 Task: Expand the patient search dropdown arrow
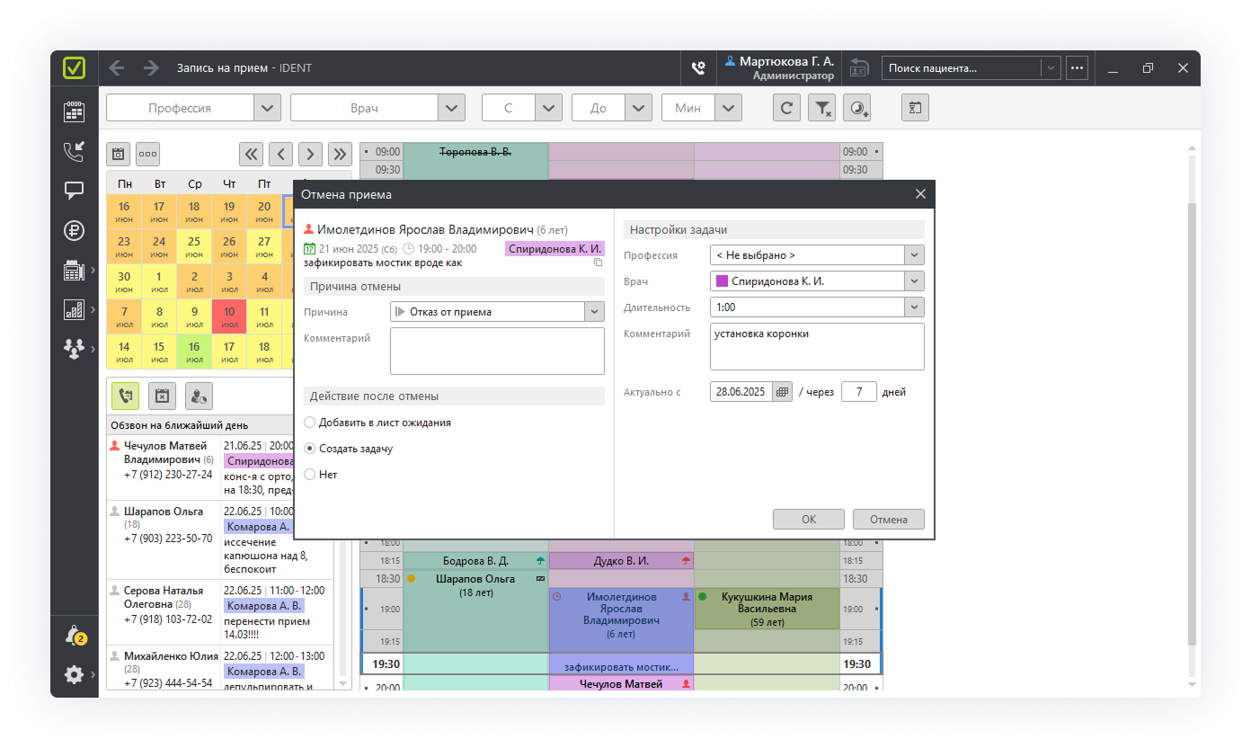click(1050, 67)
